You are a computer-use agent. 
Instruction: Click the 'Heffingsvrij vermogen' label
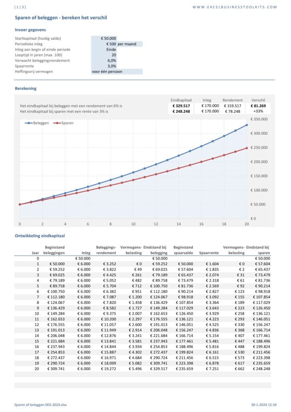click(x=34, y=72)
